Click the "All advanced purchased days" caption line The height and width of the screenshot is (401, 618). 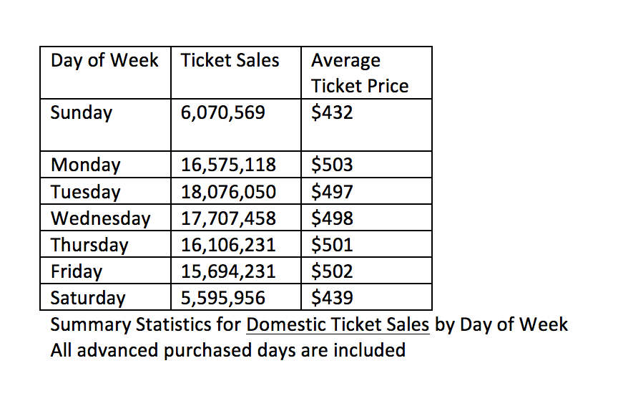click(x=228, y=351)
